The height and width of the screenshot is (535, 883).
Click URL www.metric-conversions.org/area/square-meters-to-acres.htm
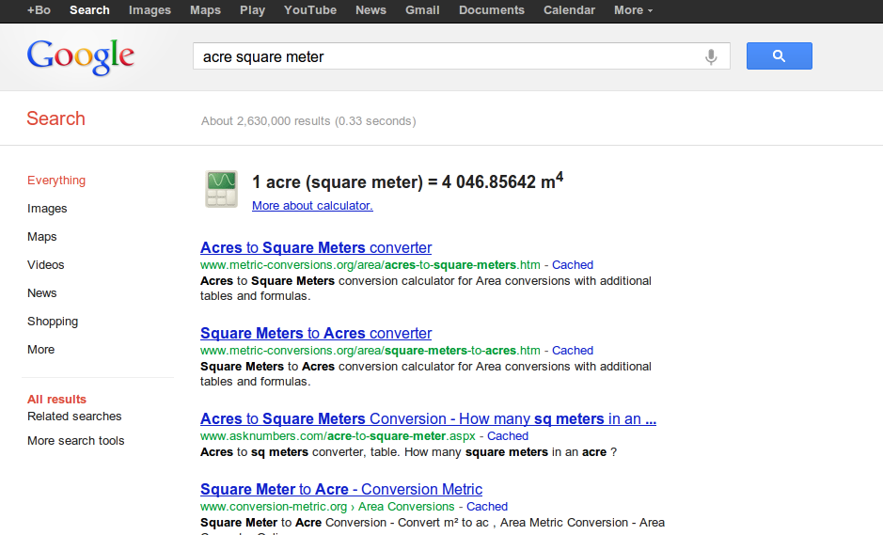[x=370, y=351]
